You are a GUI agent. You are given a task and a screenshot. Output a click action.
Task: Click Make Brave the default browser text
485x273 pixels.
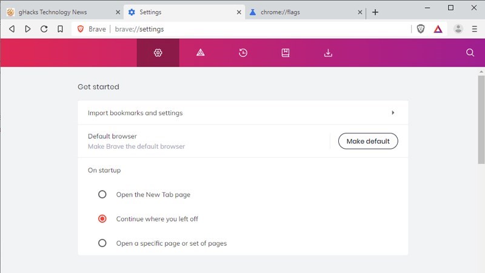136,146
